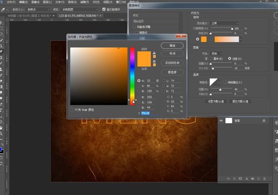
Task: Click the 取消 button in color picker
Action: 172,54
